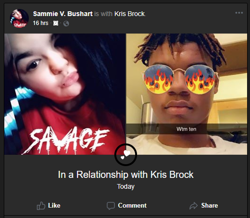Click the Like button label
250x218 pixels.
[x=54, y=206]
